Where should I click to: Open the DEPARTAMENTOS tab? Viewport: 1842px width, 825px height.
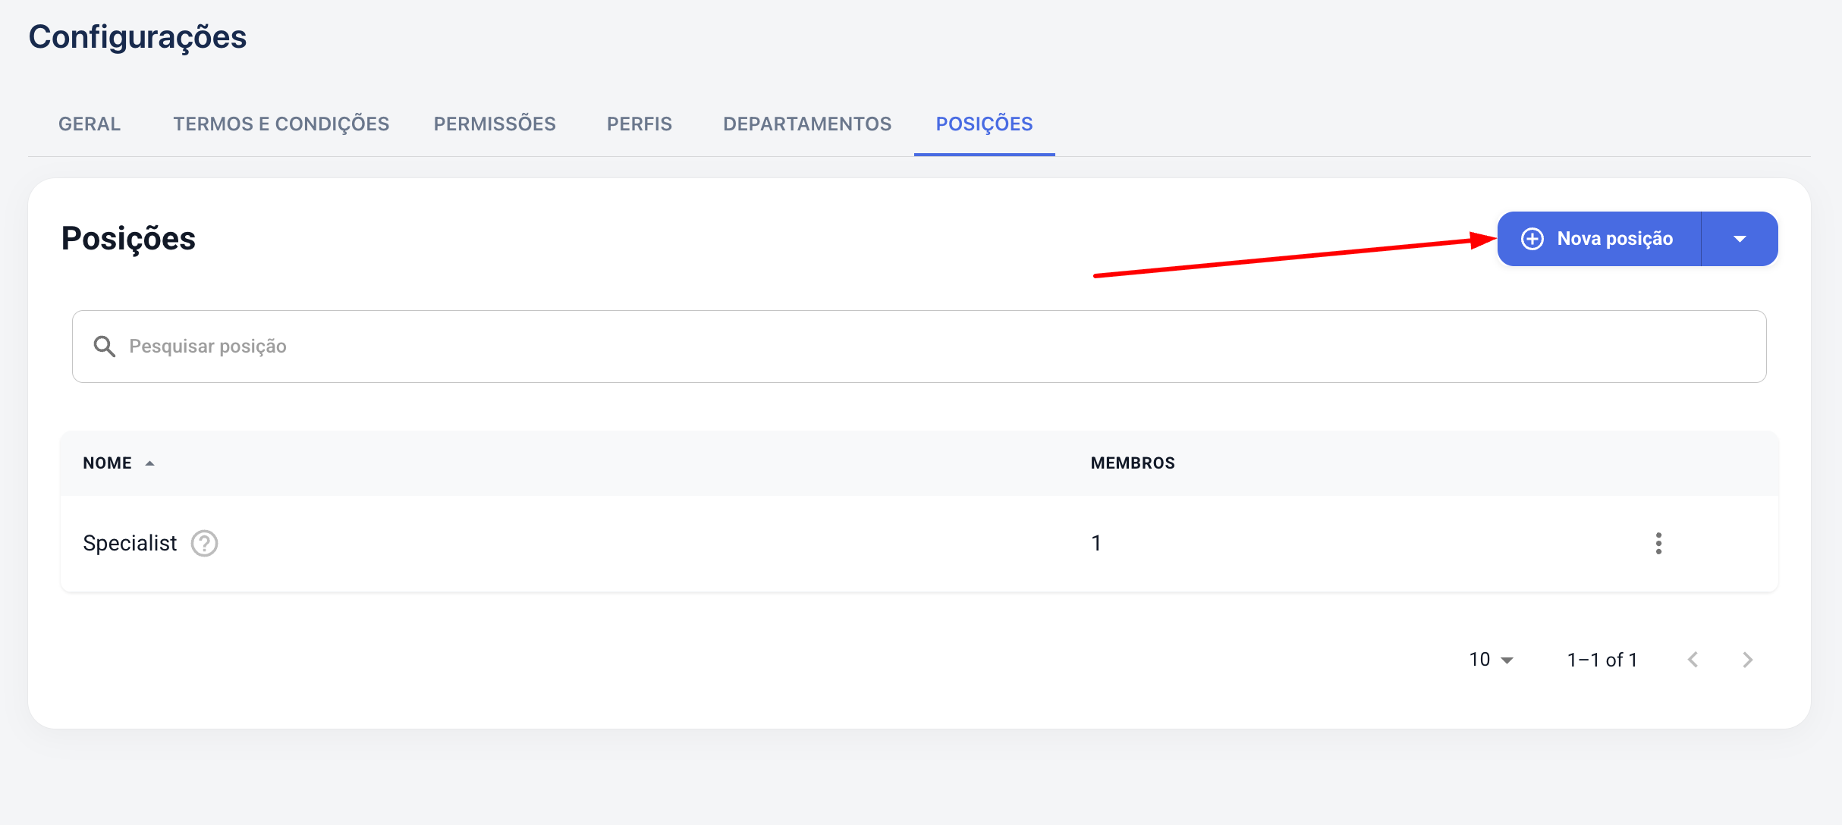click(807, 124)
